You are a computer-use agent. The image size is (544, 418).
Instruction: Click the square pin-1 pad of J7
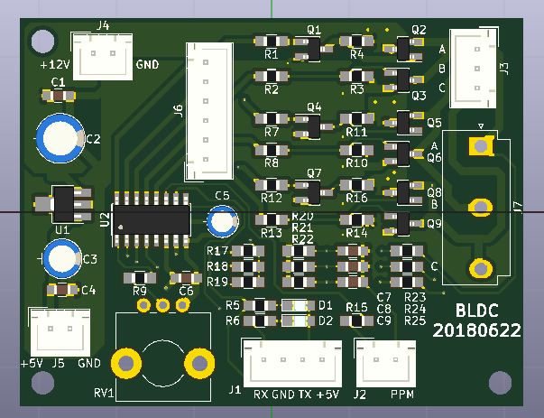(481, 146)
